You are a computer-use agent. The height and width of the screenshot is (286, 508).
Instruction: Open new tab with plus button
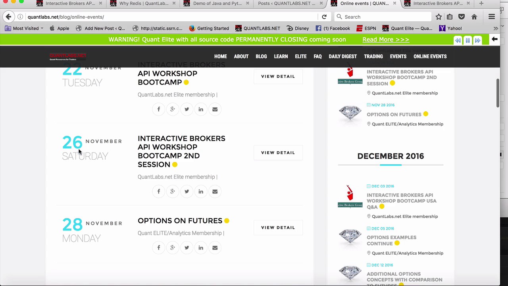click(481, 3)
